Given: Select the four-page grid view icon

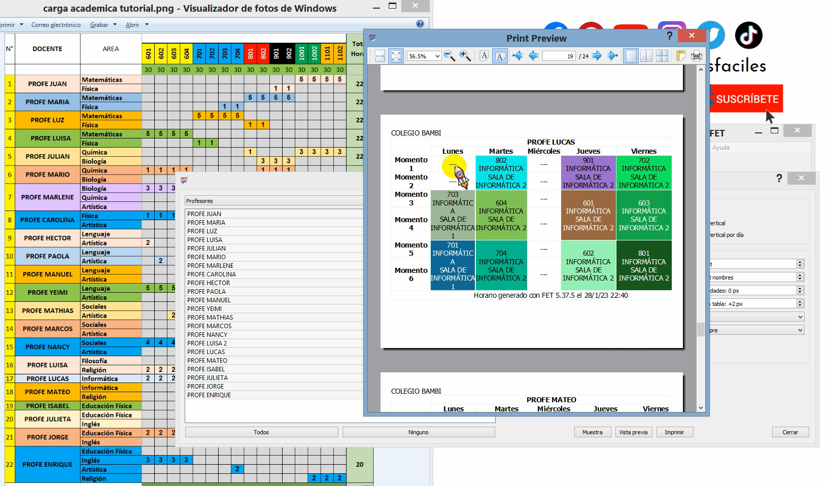Looking at the screenshot, I should (662, 56).
